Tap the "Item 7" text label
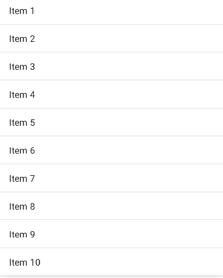Screen dimensions: 223x278 (22, 179)
